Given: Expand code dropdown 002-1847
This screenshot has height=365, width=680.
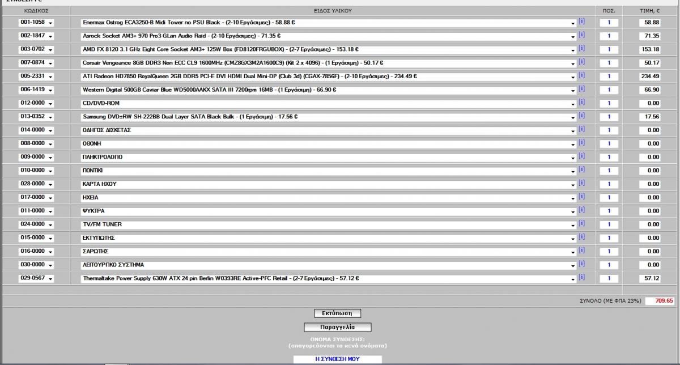Looking at the screenshot, I should [x=36, y=36].
